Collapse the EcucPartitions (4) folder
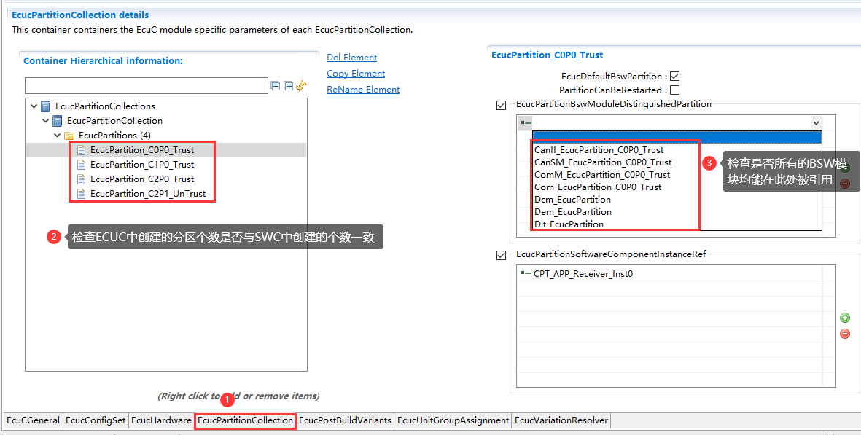Viewport: 861px width, 435px height. coord(58,136)
